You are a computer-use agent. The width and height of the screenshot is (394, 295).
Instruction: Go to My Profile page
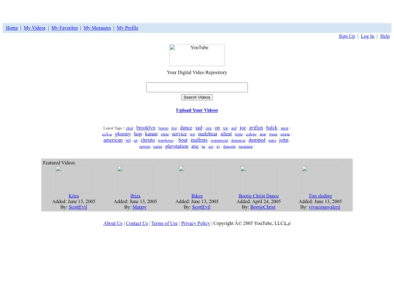pyautogui.click(x=128, y=28)
